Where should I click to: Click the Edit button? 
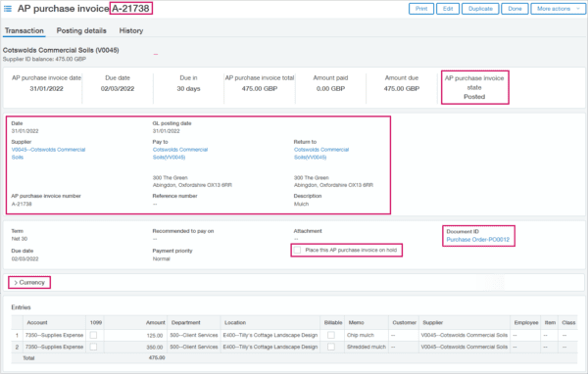[x=448, y=9]
